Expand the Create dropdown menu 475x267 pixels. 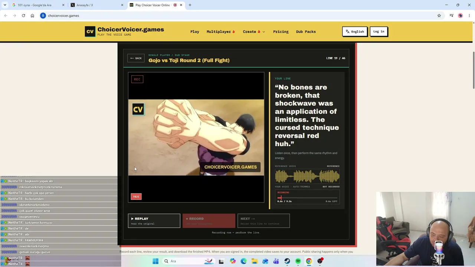[x=254, y=32]
